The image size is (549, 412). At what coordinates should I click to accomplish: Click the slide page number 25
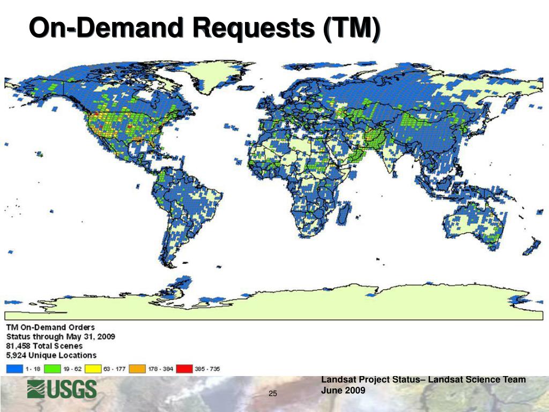click(273, 393)
